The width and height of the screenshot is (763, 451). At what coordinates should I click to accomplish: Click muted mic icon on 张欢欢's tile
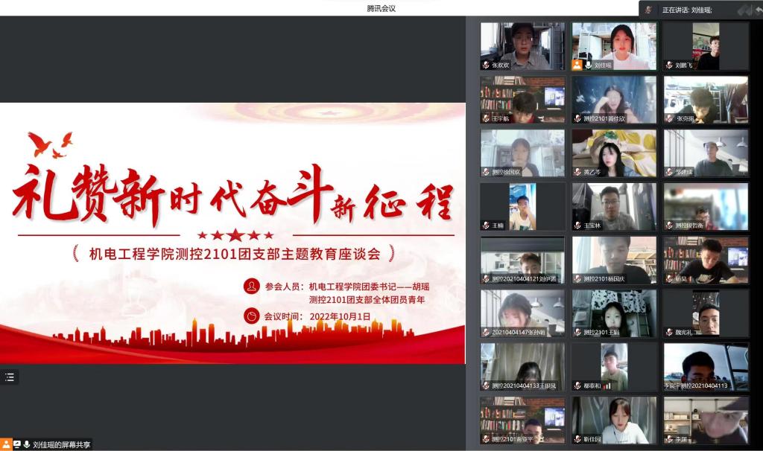(486, 65)
